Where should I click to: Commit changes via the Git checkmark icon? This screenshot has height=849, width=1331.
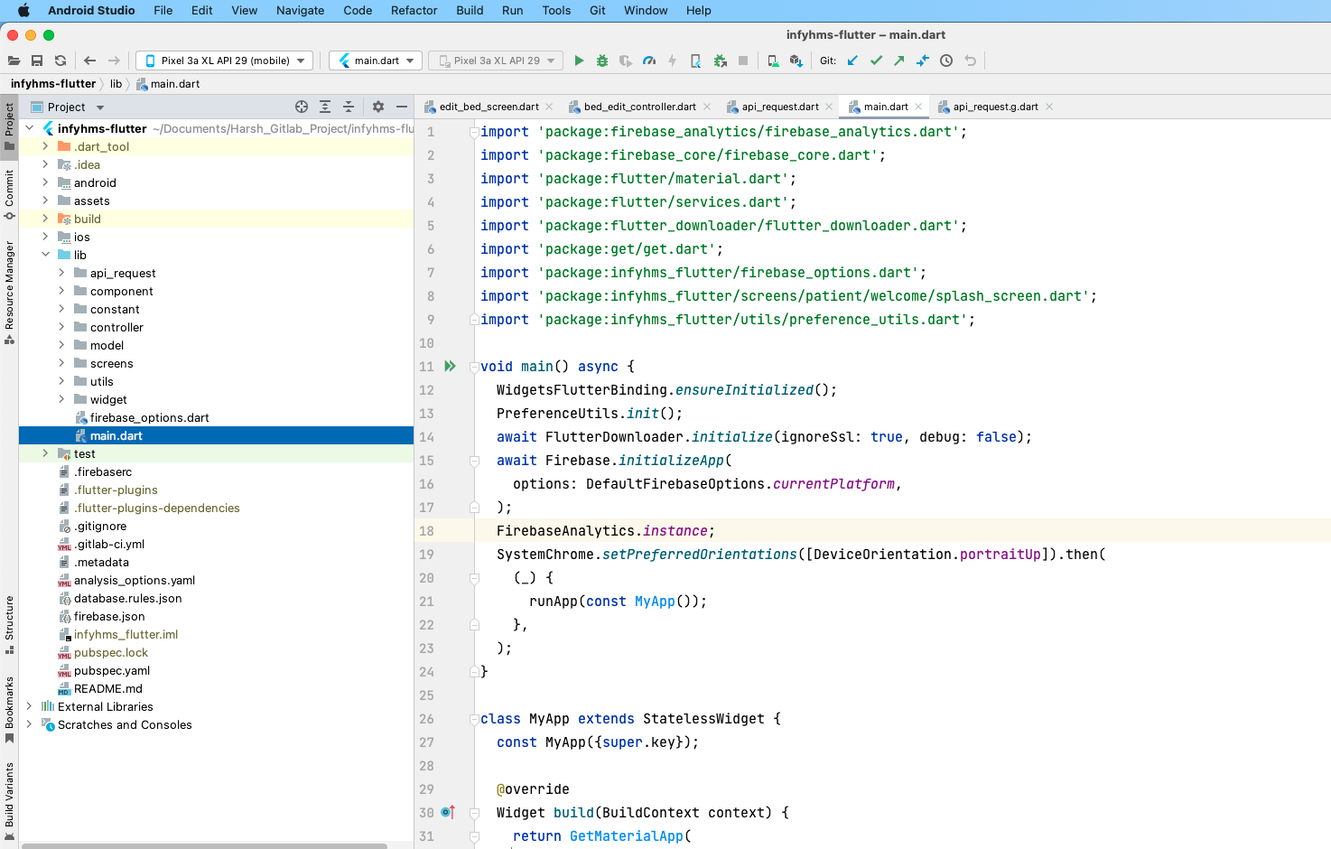(875, 61)
